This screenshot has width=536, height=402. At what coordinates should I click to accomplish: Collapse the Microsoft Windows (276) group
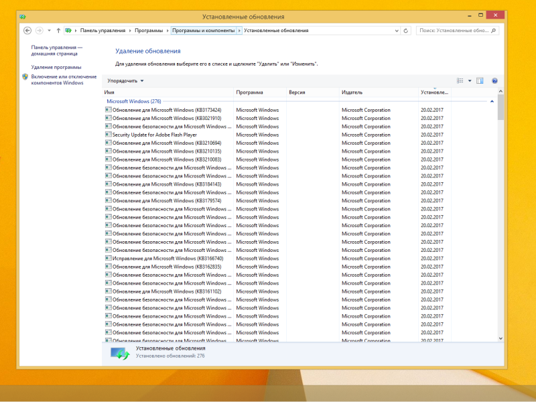pyautogui.click(x=492, y=101)
